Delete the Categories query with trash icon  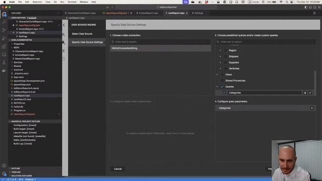pos(305,93)
